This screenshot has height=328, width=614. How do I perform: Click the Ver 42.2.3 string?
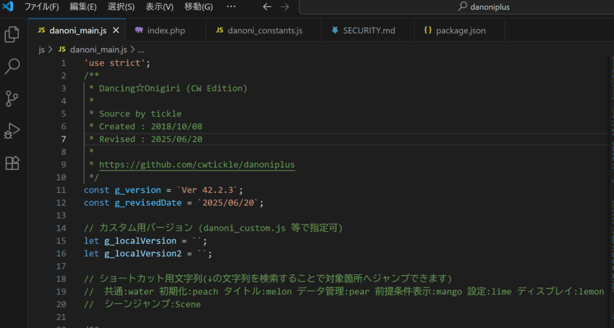[x=208, y=190]
